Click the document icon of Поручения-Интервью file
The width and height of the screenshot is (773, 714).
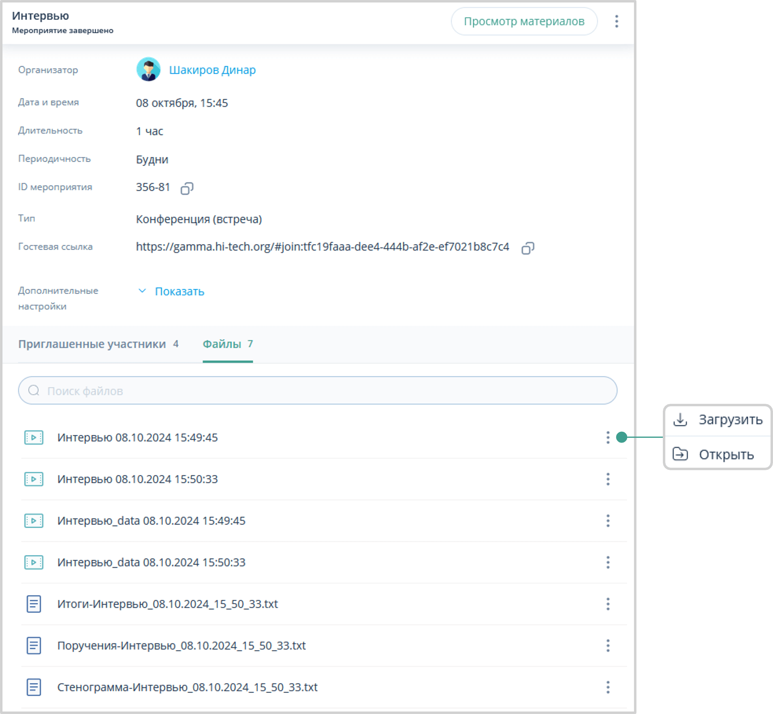coord(34,646)
